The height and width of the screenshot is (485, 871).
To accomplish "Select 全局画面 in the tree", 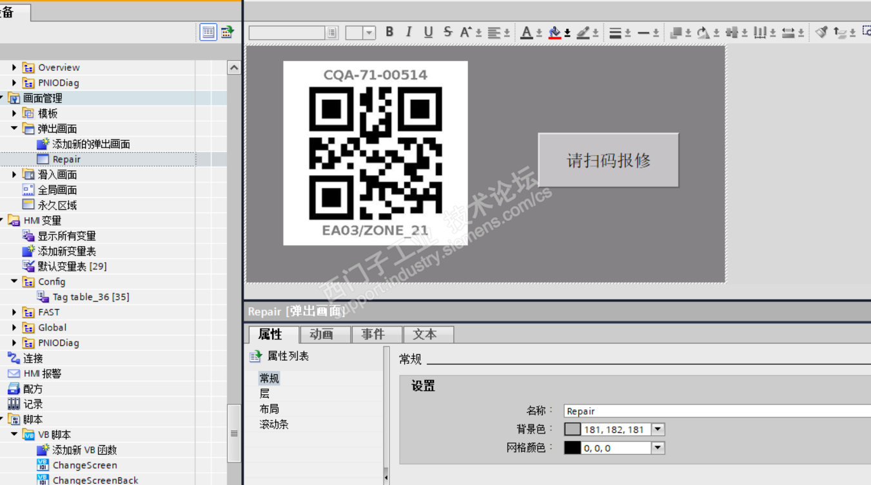I will pos(57,190).
